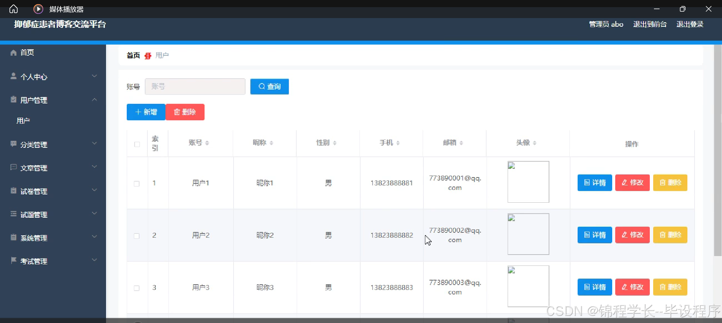Click the 首页 breadcrumb link

tap(133, 56)
